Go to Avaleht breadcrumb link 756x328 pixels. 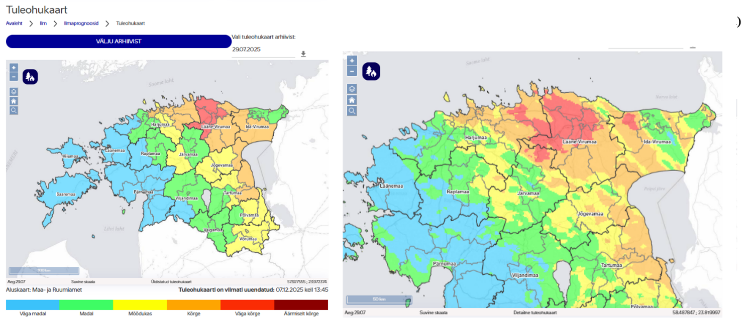(x=14, y=23)
